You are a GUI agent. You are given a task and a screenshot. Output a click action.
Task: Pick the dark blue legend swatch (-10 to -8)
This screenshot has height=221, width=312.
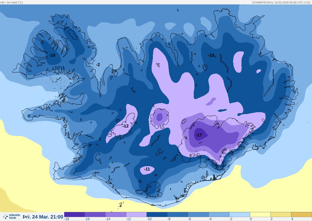pos(157,214)
